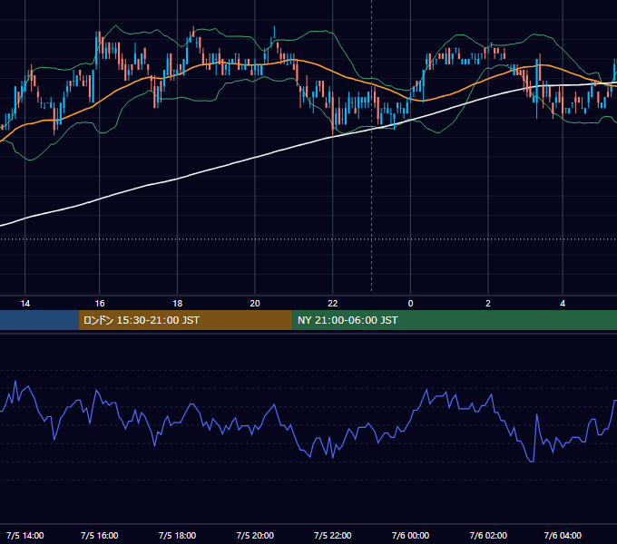
Task: Click hour label 0 on chart axis
Action: pos(410,304)
